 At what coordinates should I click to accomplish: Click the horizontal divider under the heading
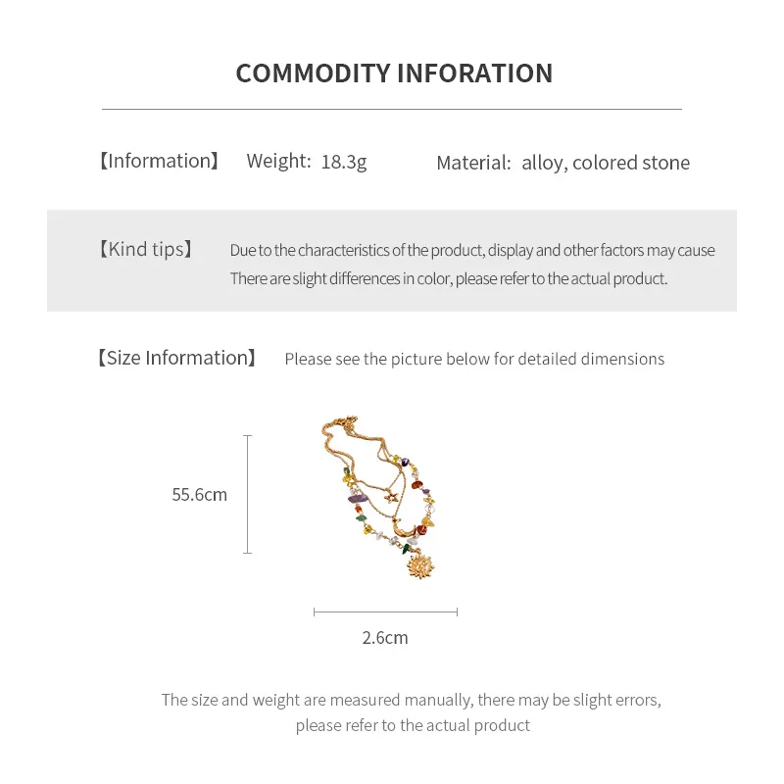coord(392,109)
